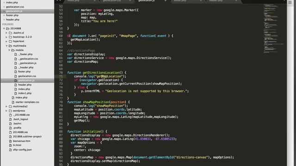Click the hypertext folder icon
The width and height of the screenshot is (296, 166).
click(10, 41)
